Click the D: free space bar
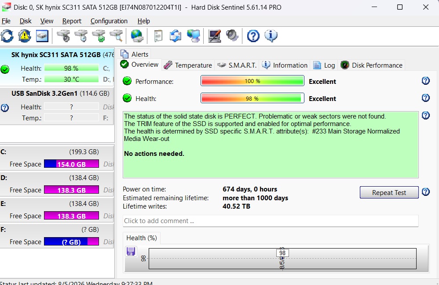The image size is (439, 285). point(71,190)
